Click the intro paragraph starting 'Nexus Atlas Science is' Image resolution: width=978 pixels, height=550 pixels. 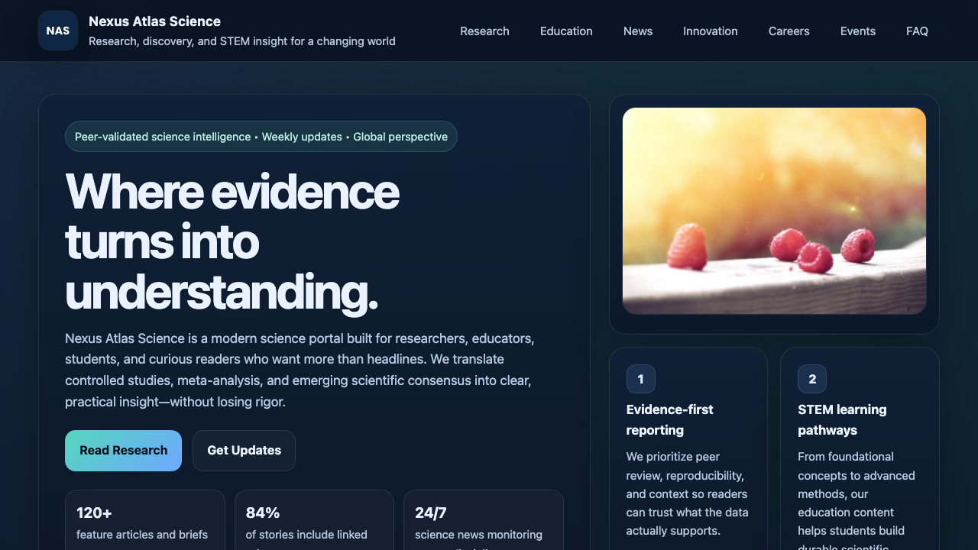(300, 370)
